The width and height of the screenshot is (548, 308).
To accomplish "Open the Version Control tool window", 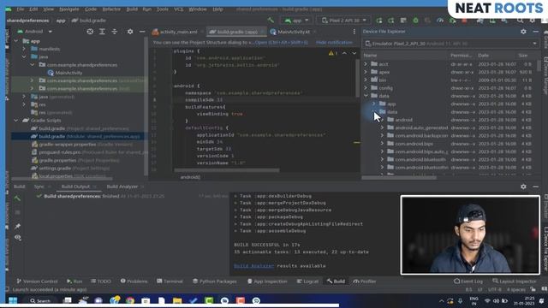I will pos(37,281).
